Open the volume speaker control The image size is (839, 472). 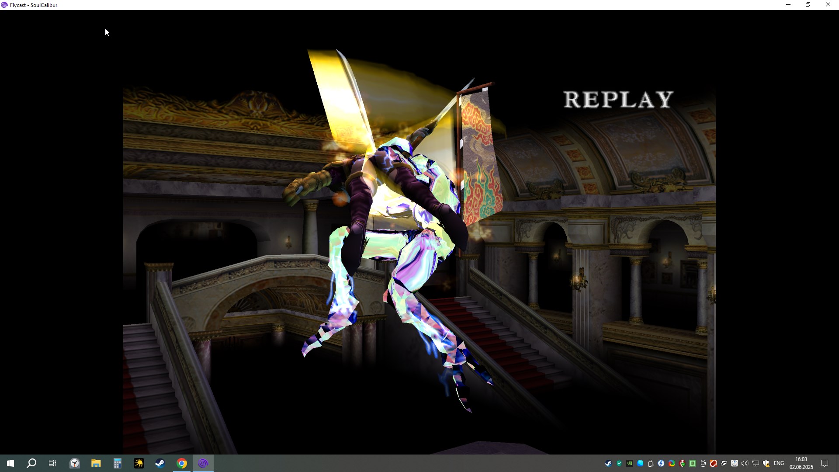(745, 463)
